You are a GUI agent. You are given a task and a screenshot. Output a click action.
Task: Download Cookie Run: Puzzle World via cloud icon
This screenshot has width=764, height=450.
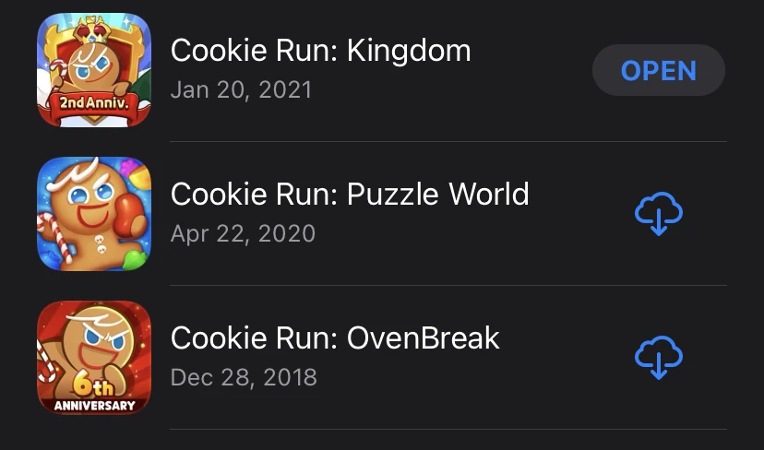(659, 213)
